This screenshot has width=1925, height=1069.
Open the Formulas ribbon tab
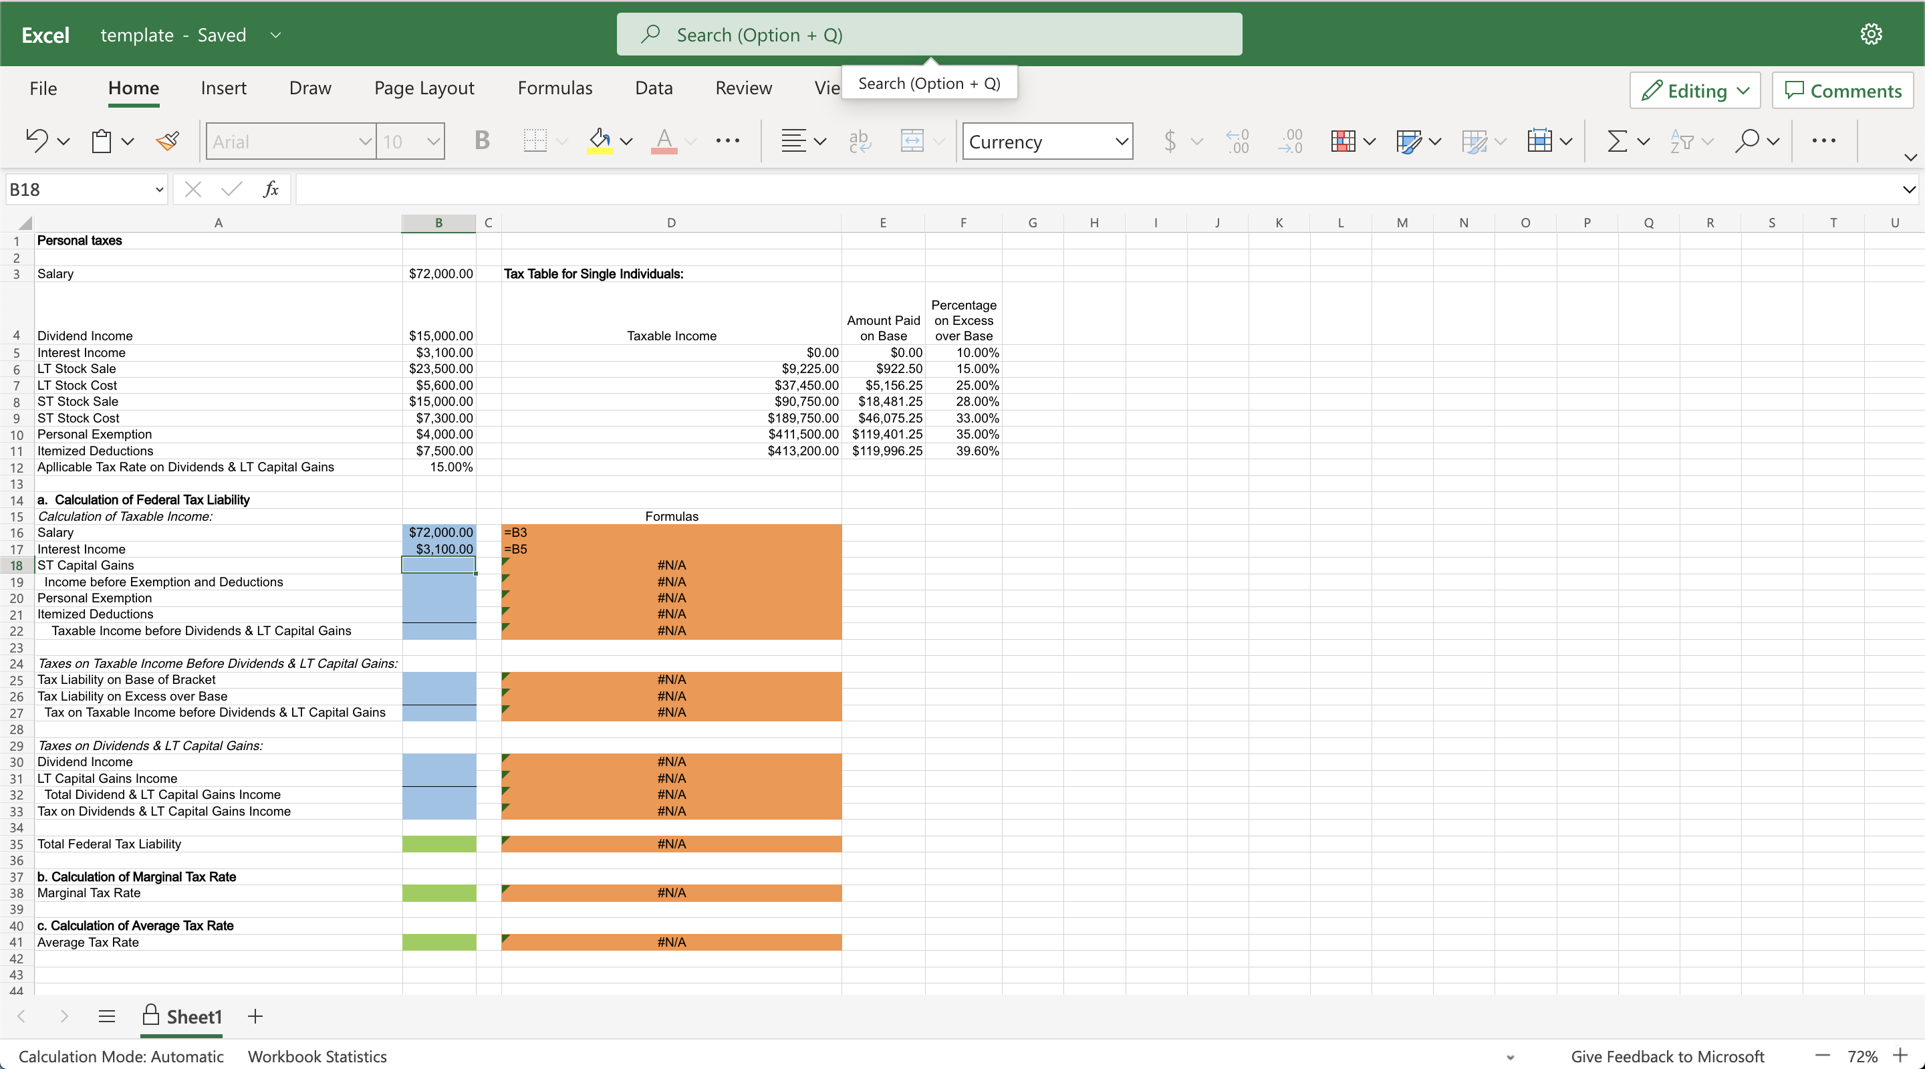point(555,90)
